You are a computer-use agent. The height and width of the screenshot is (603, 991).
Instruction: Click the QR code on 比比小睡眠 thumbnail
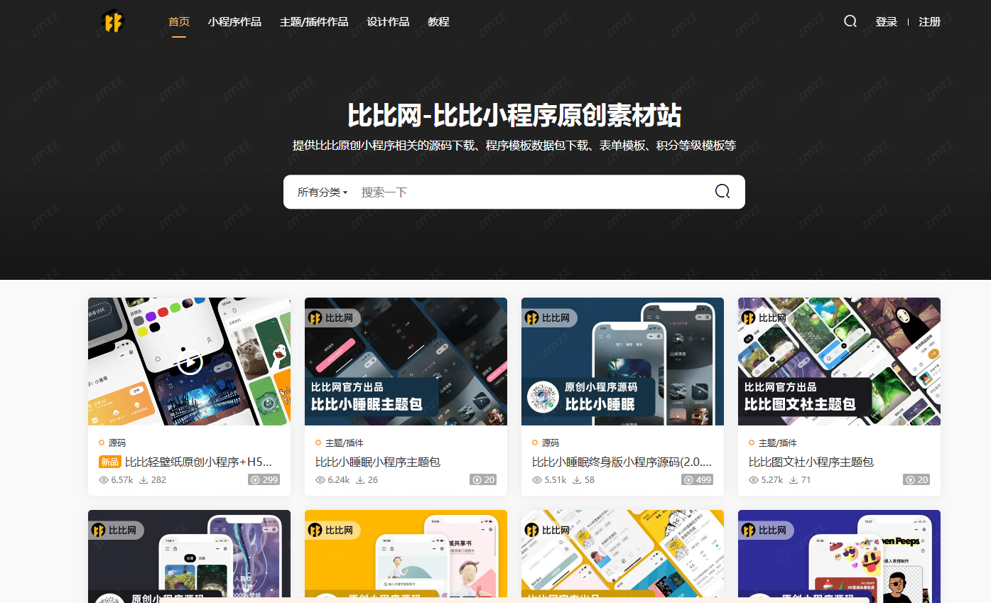543,397
